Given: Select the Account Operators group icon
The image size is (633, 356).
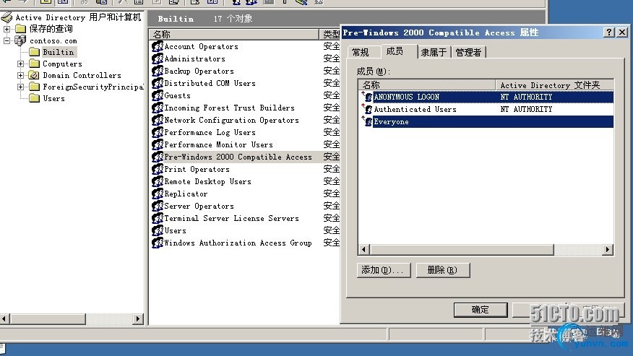Looking at the screenshot, I should tap(158, 46).
